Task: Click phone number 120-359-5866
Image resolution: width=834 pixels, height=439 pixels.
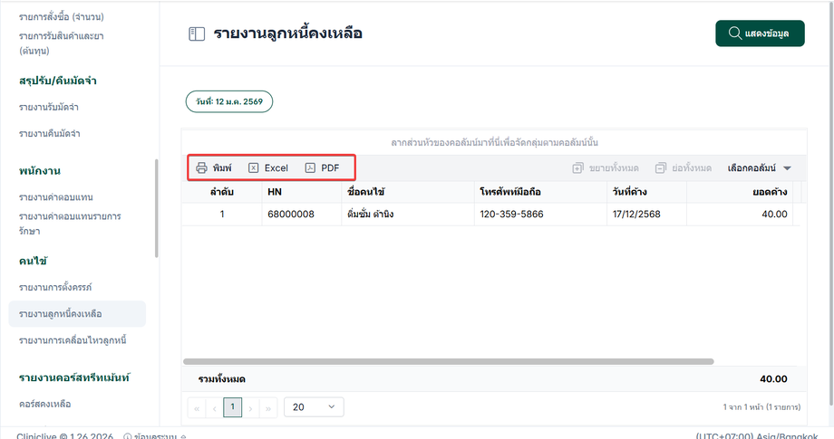Action: click(511, 214)
